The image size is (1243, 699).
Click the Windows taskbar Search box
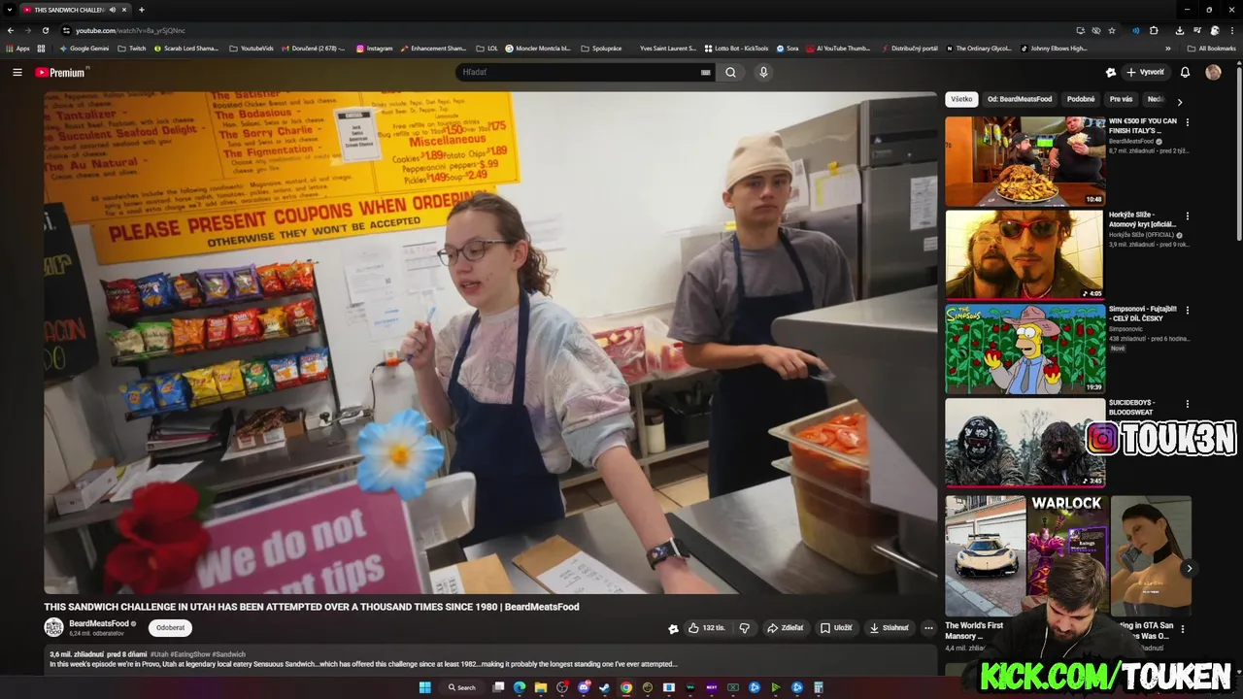tap(461, 687)
